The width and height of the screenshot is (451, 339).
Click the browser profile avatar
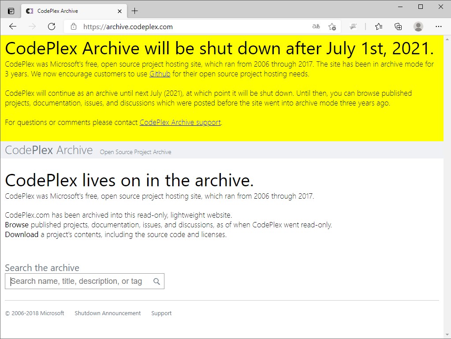tap(417, 26)
